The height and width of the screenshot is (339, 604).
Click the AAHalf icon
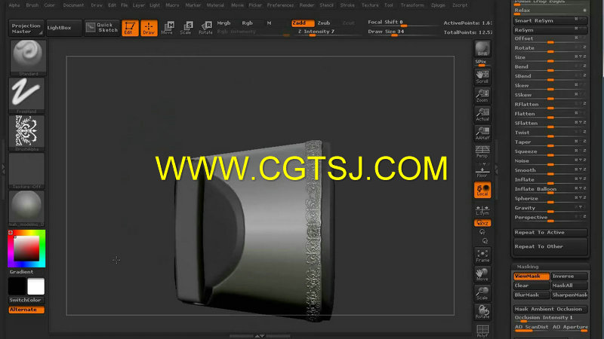click(x=482, y=133)
